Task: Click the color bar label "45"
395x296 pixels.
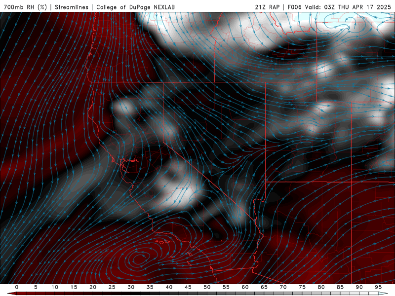Action: point(188,287)
